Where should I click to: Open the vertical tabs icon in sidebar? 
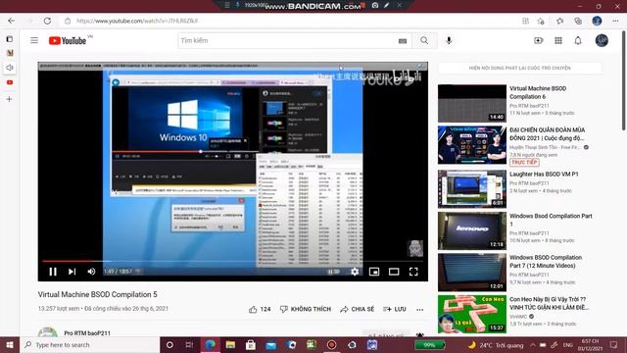[x=10, y=39]
